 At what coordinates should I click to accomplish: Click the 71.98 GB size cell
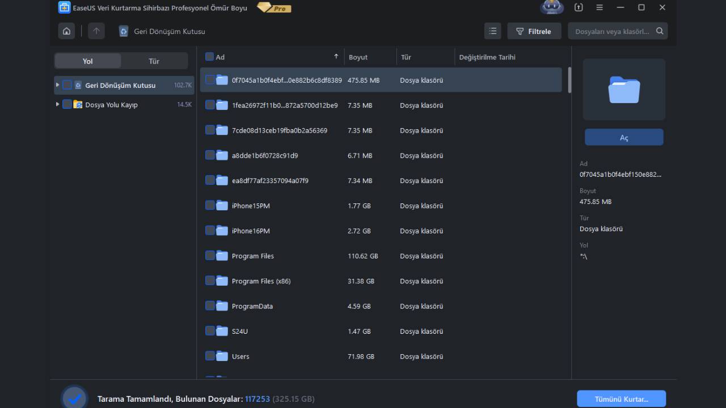coord(361,356)
